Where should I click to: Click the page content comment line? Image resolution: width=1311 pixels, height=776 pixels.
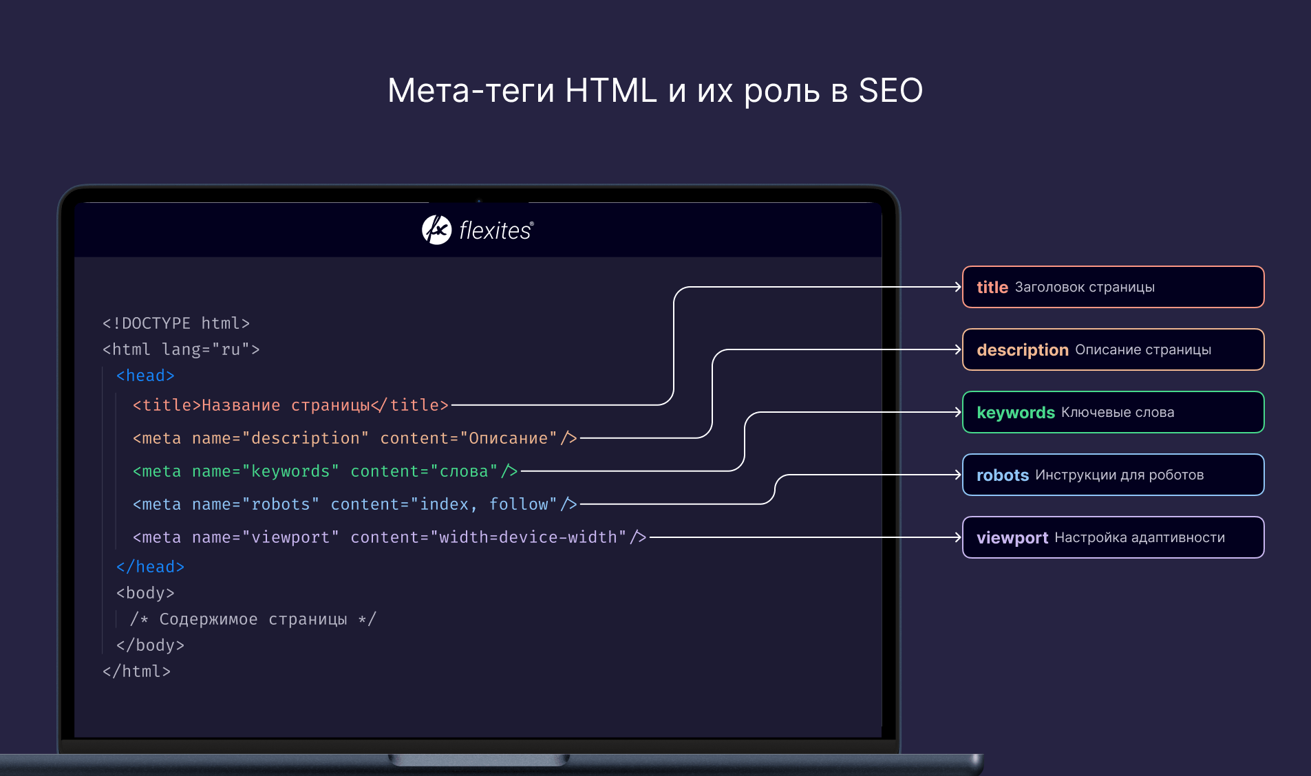coord(253,619)
